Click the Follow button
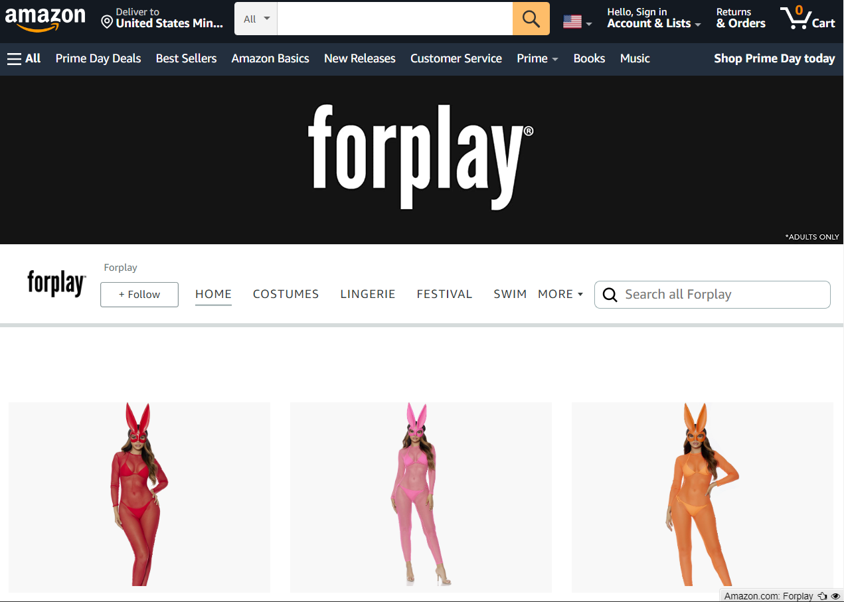Image resolution: width=844 pixels, height=602 pixels. point(139,295)
